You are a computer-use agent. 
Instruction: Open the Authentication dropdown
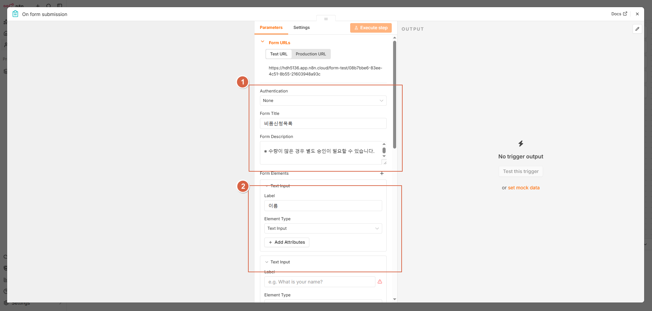323,101
